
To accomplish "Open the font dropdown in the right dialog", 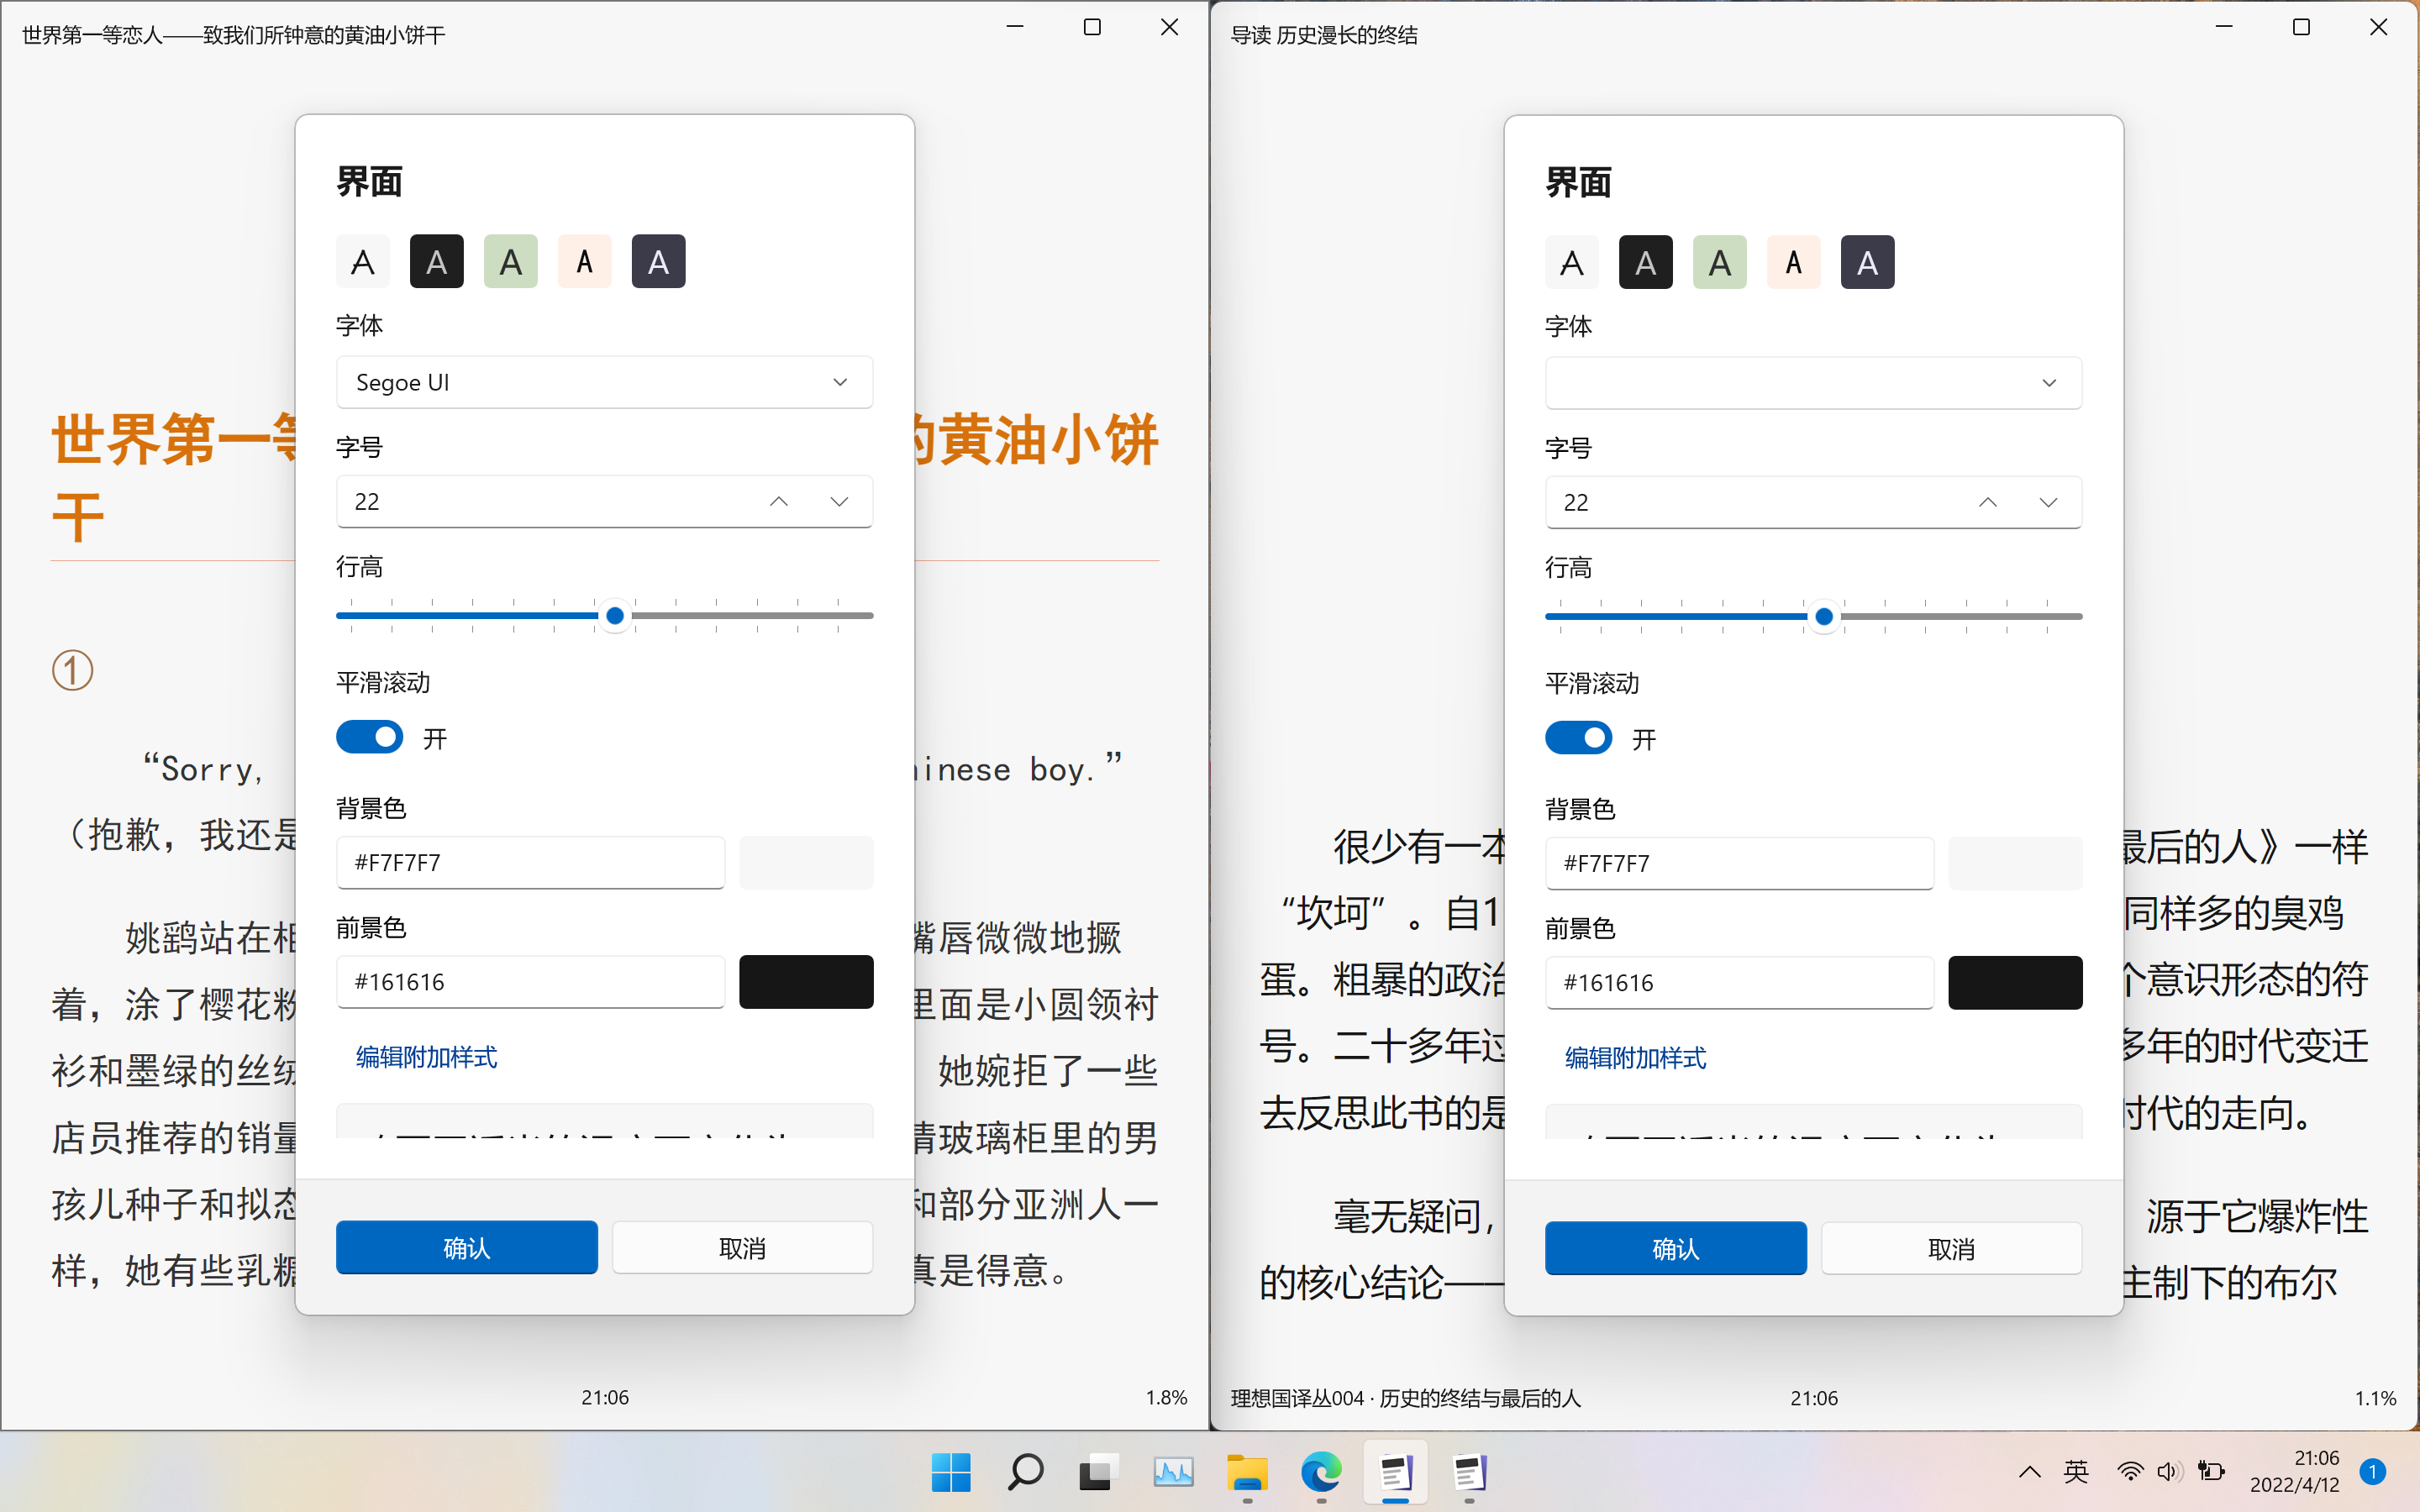I will pyautogui.click(x=1813, y=383).
